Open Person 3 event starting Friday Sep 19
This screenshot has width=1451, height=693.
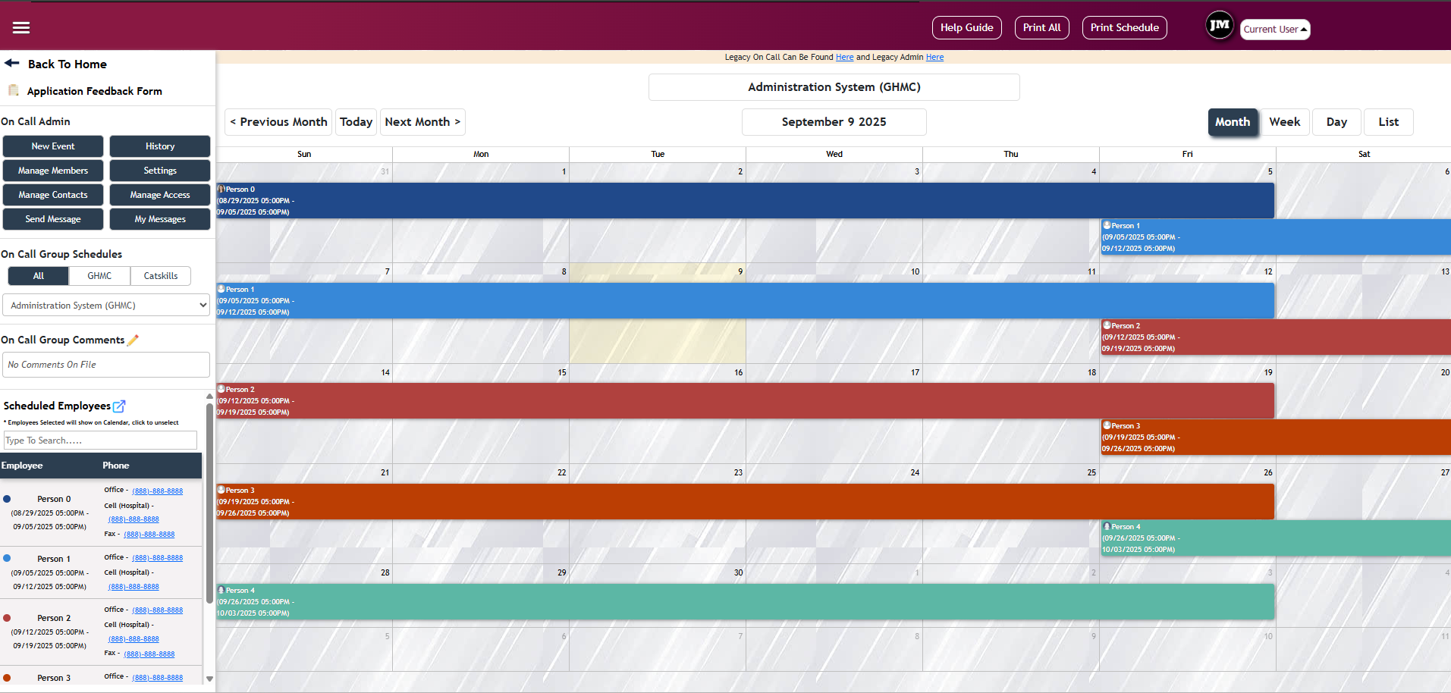1276,437
